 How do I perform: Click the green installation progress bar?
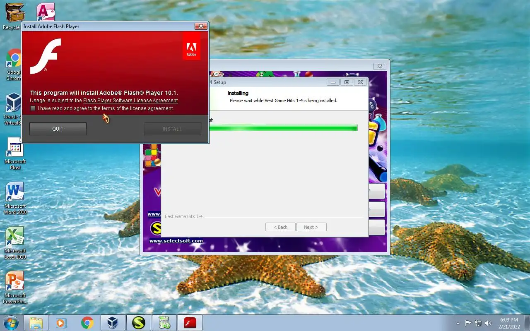[283, 128]
